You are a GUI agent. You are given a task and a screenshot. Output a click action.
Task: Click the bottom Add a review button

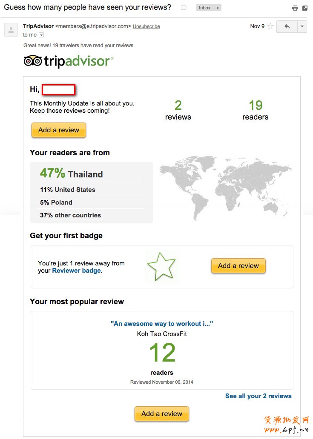pyautogui.click(x=162, y=414)
